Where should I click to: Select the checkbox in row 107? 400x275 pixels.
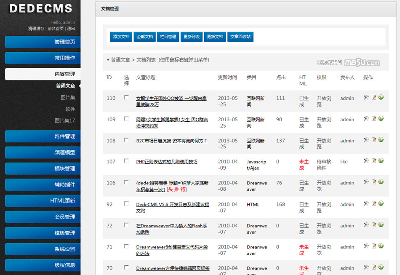(x=126, y=161)
